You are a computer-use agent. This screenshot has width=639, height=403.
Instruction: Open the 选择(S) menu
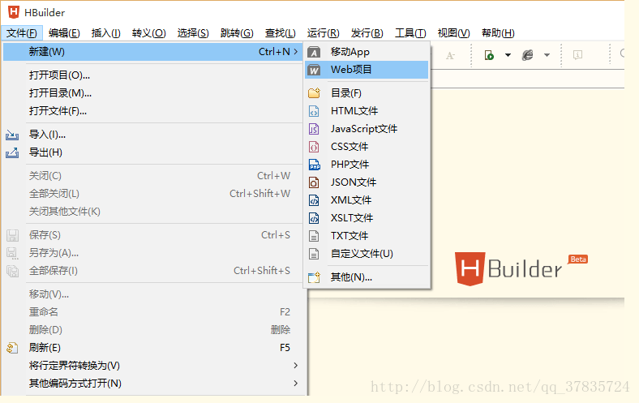pos(193,33)
